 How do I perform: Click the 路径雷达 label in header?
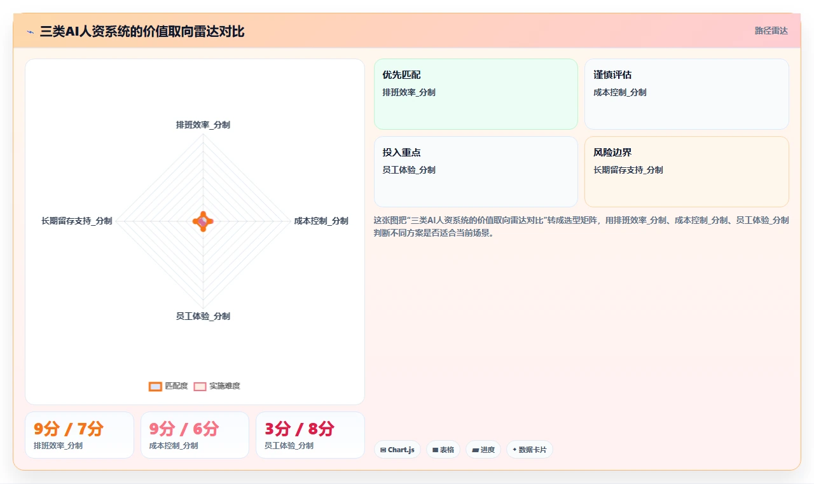(x=771, y=31)
